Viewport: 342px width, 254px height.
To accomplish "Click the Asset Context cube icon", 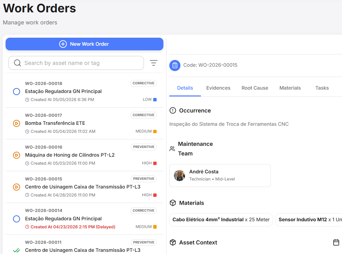I will pyautogui.click(x=173, y=243).
